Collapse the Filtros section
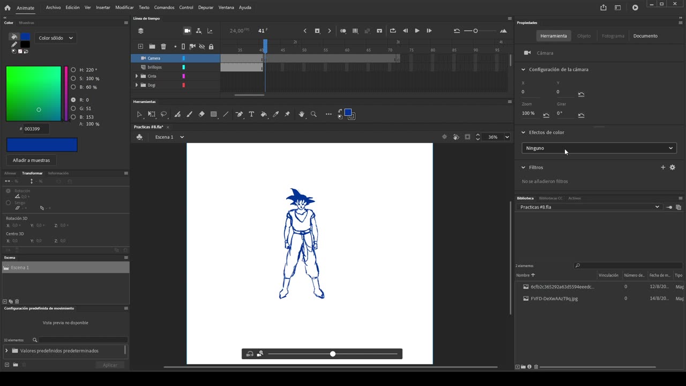Viewport: 686px width, 386px height. click(x=523, y=167)
